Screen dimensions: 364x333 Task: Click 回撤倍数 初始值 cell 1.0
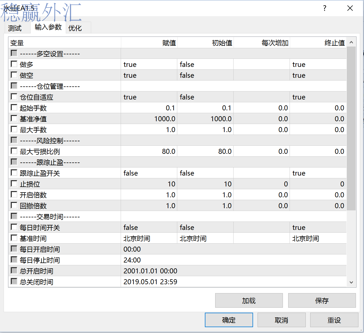click(205, 206)
